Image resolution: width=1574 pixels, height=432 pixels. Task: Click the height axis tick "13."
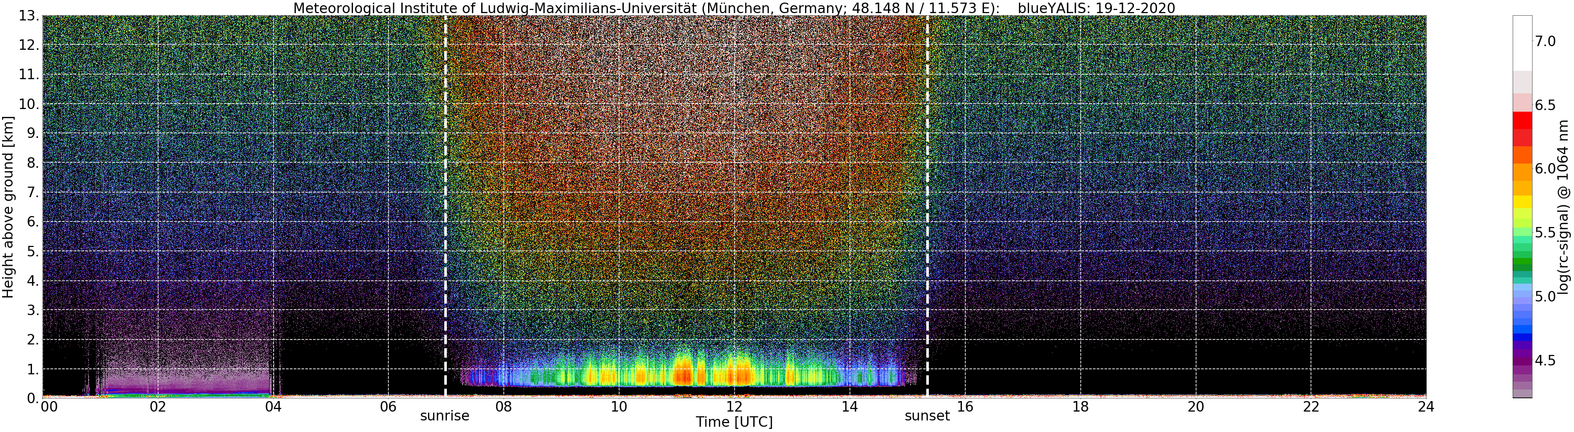28,16
